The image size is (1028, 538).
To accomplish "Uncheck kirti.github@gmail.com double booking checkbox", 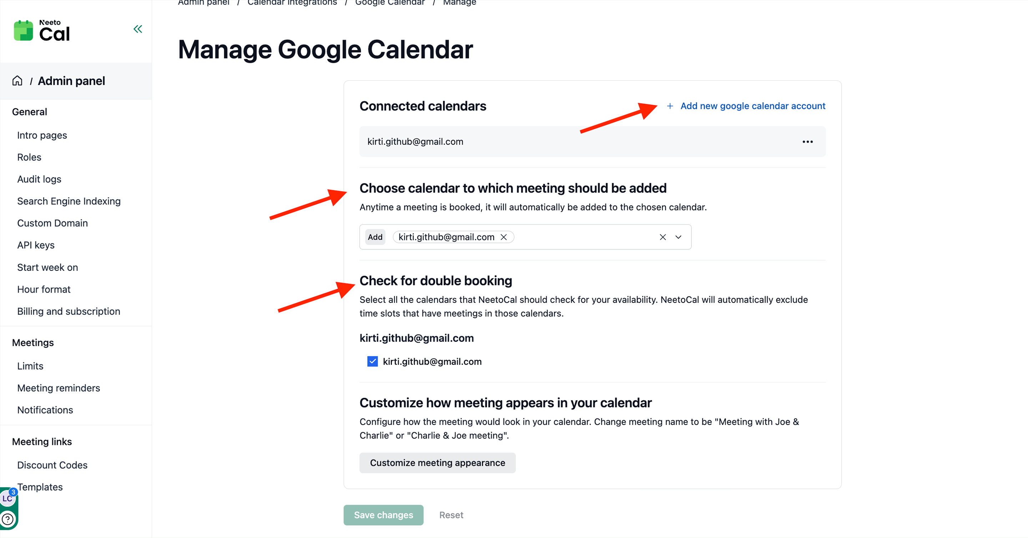I will [x=372, y=362].
